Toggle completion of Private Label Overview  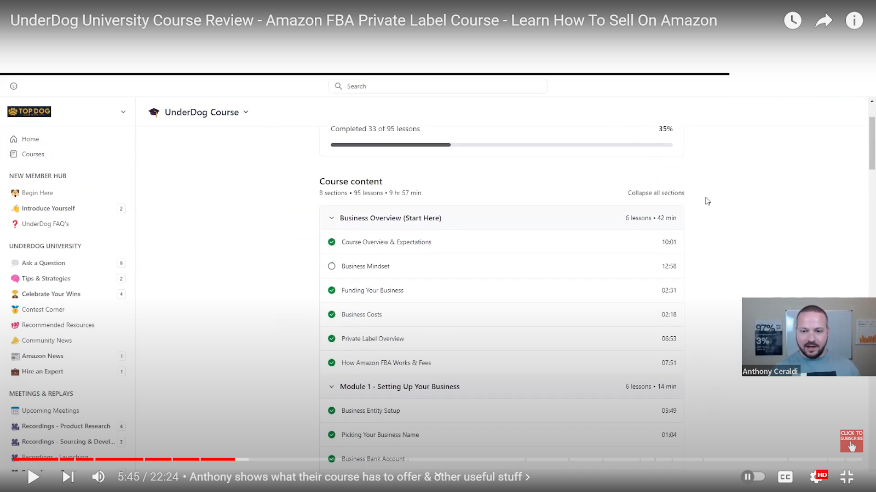(331, 338)
